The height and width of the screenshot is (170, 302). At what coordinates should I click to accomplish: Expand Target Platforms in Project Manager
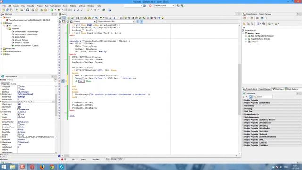pos(246,39)
